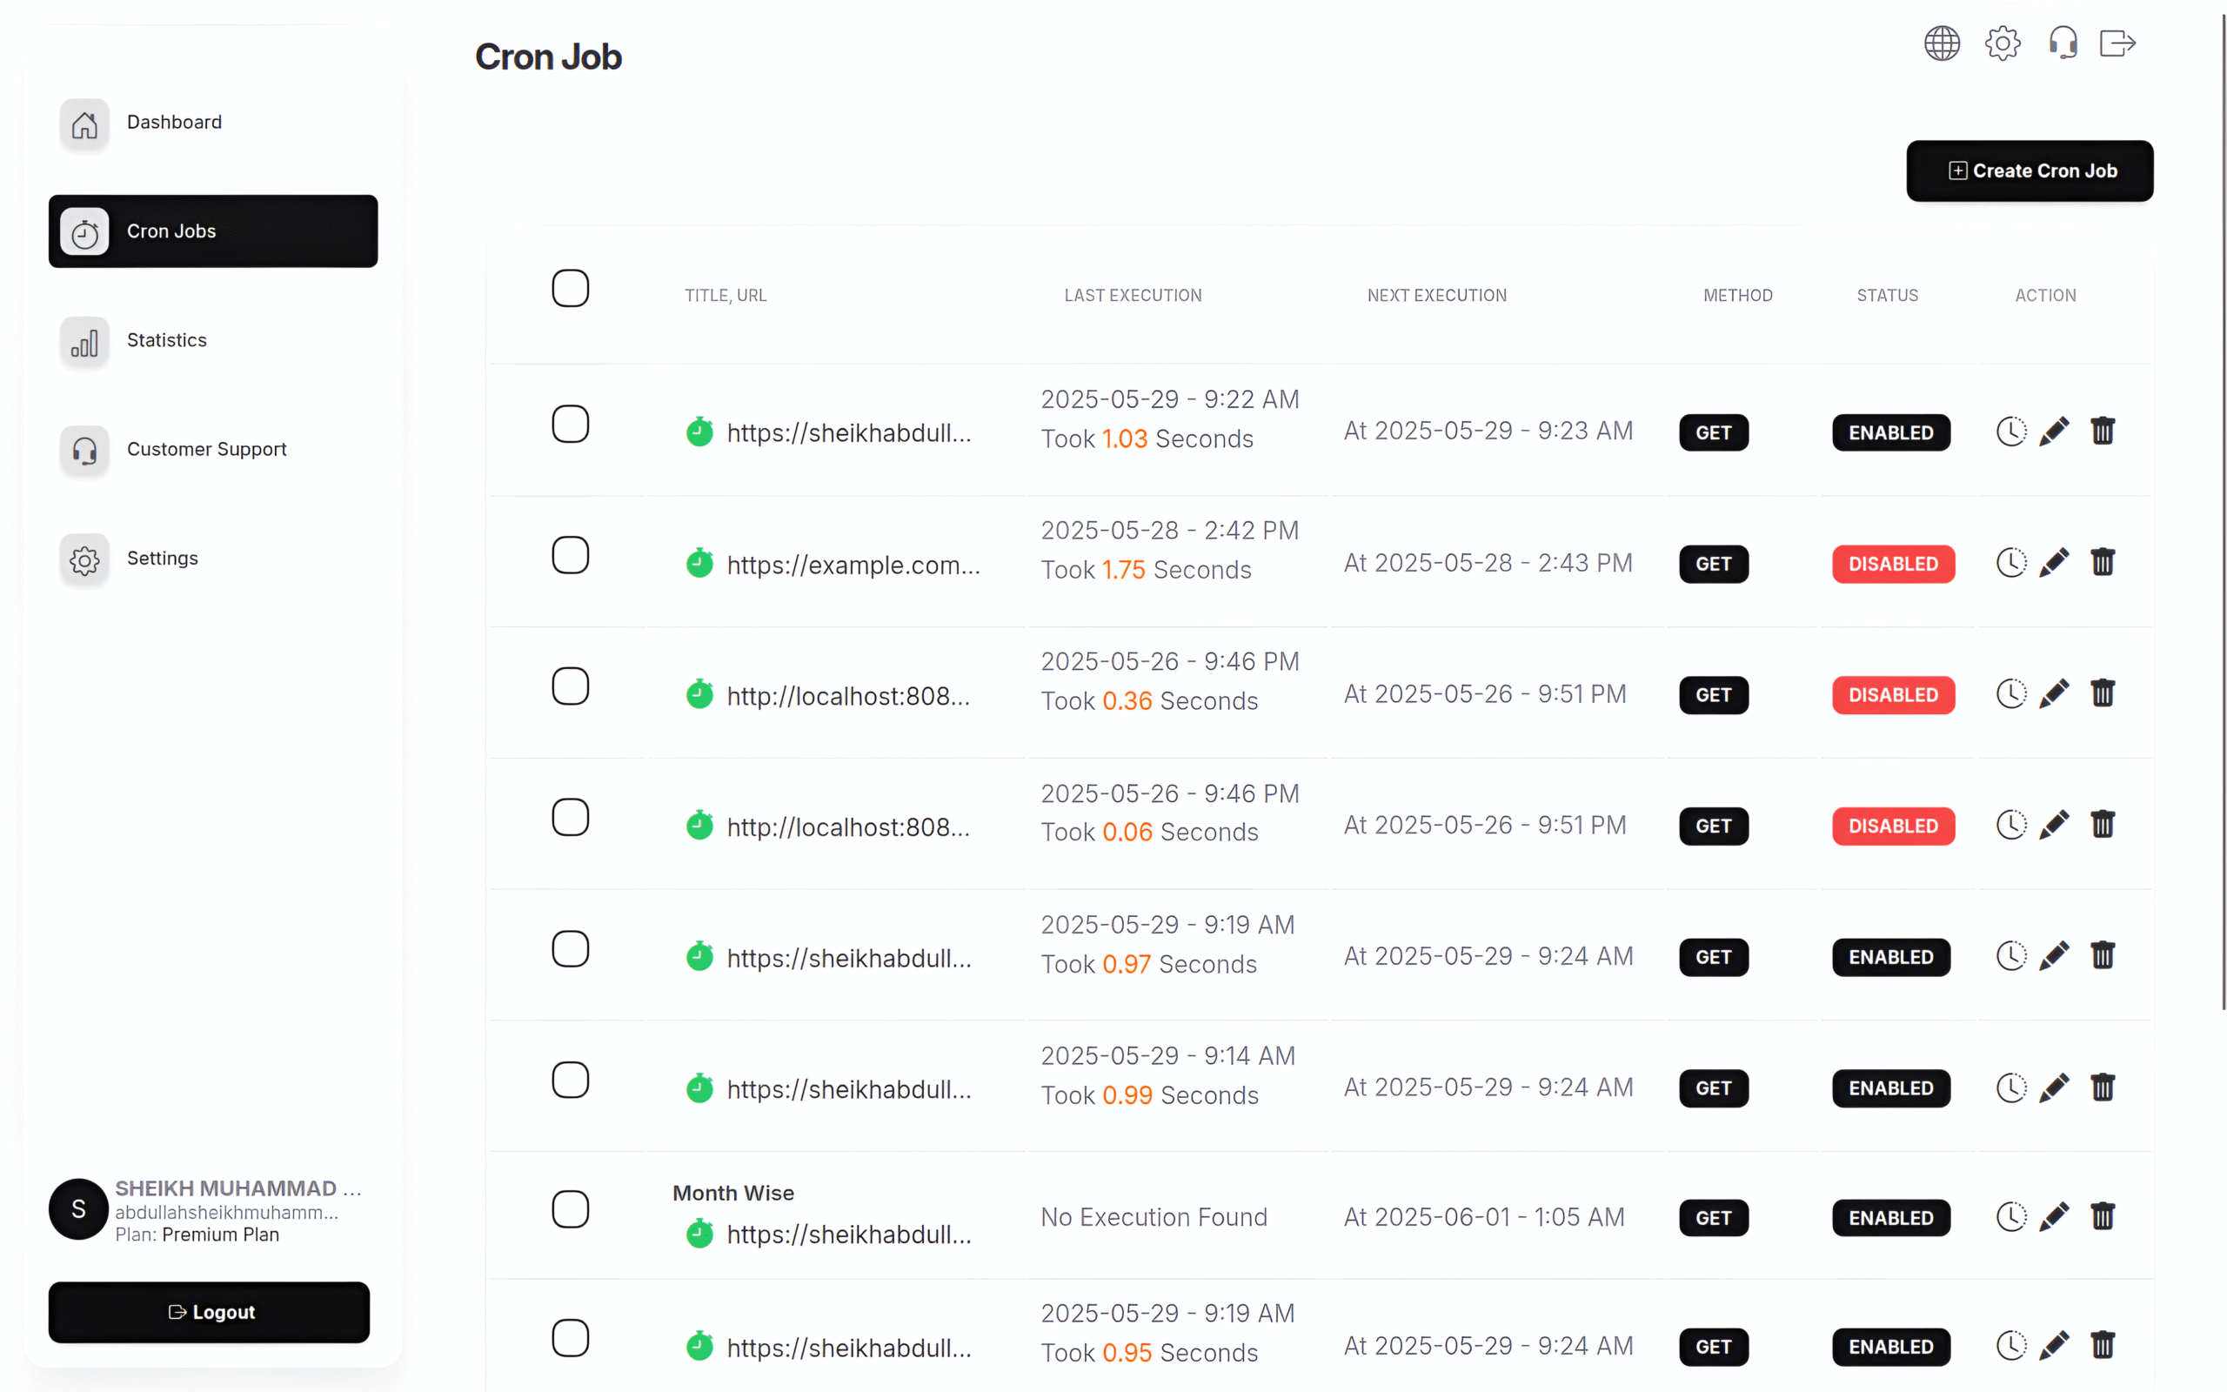
Task: Click the header logout arrow icon
Action: [2117, 43]
